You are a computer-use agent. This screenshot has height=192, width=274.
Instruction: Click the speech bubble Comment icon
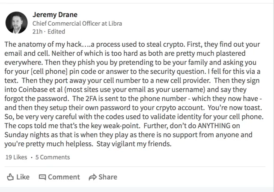pos(42,177)
